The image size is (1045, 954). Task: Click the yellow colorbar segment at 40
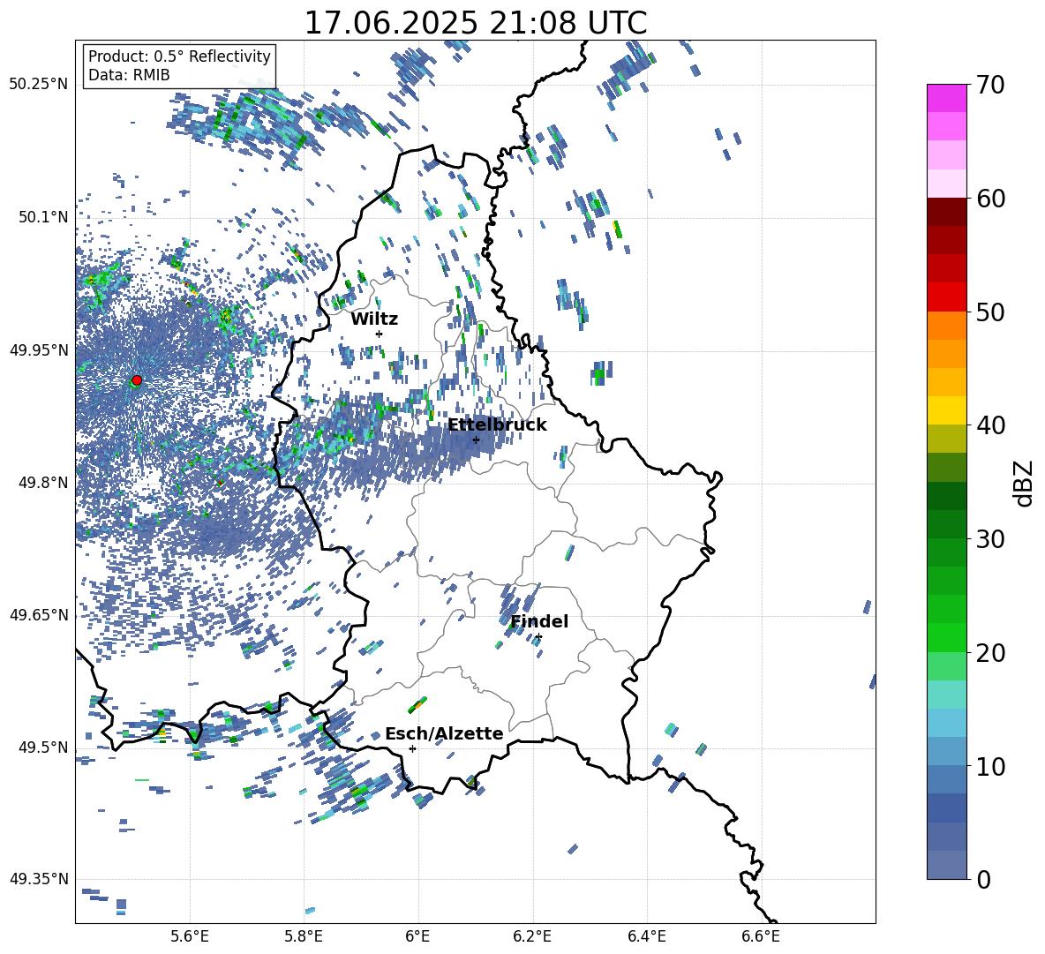[946, 410]
